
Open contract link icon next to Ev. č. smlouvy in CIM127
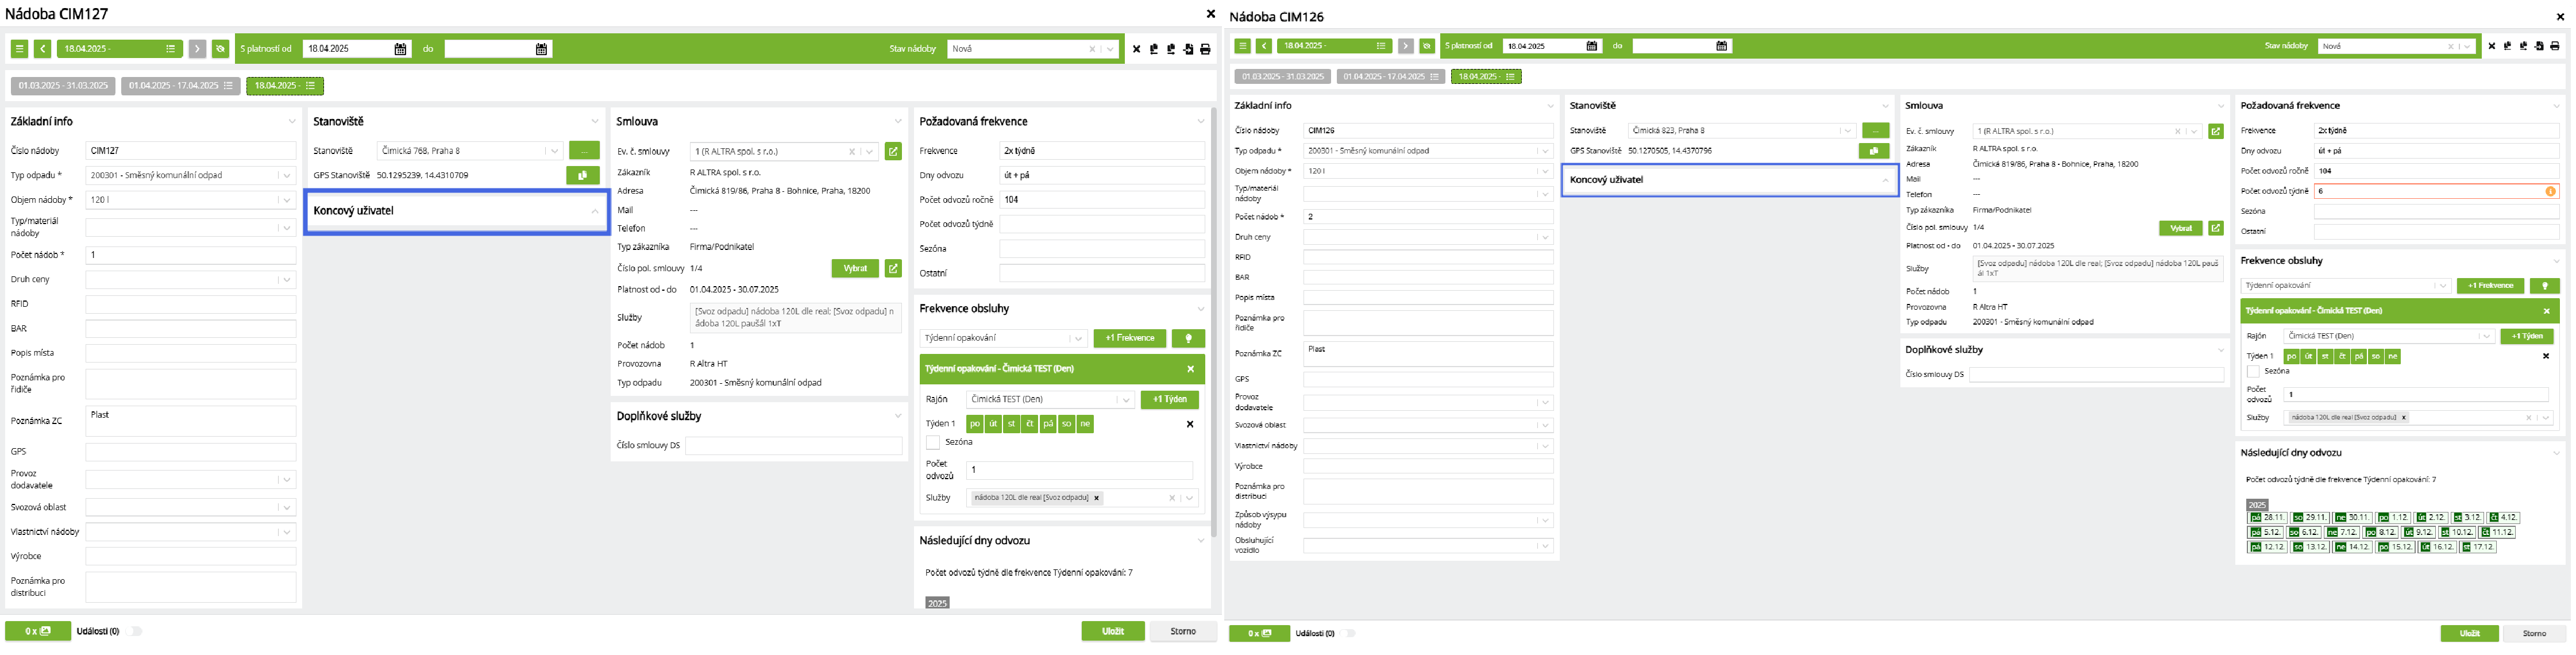(893, 152)
